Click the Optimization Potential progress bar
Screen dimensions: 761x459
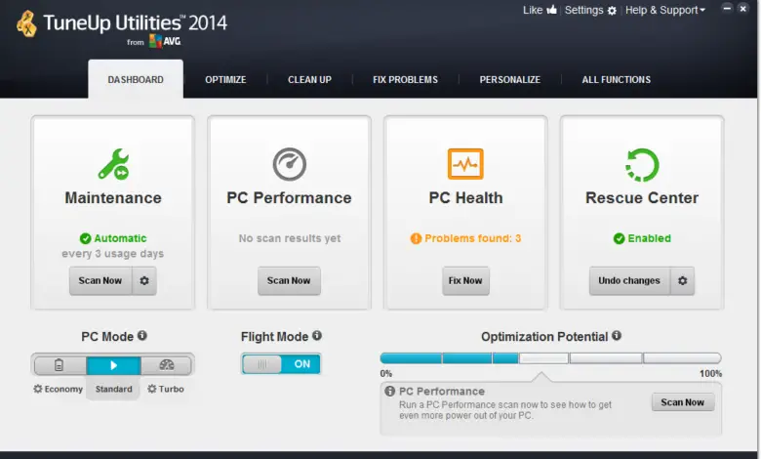coord(551,358)
